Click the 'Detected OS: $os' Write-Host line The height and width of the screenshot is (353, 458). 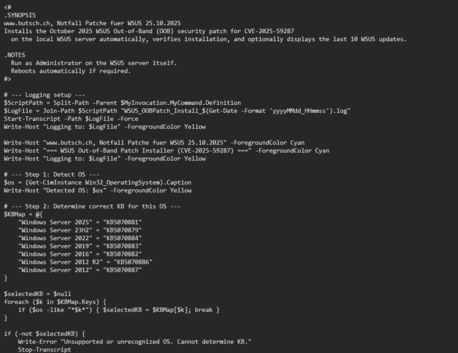click(97, 190)
